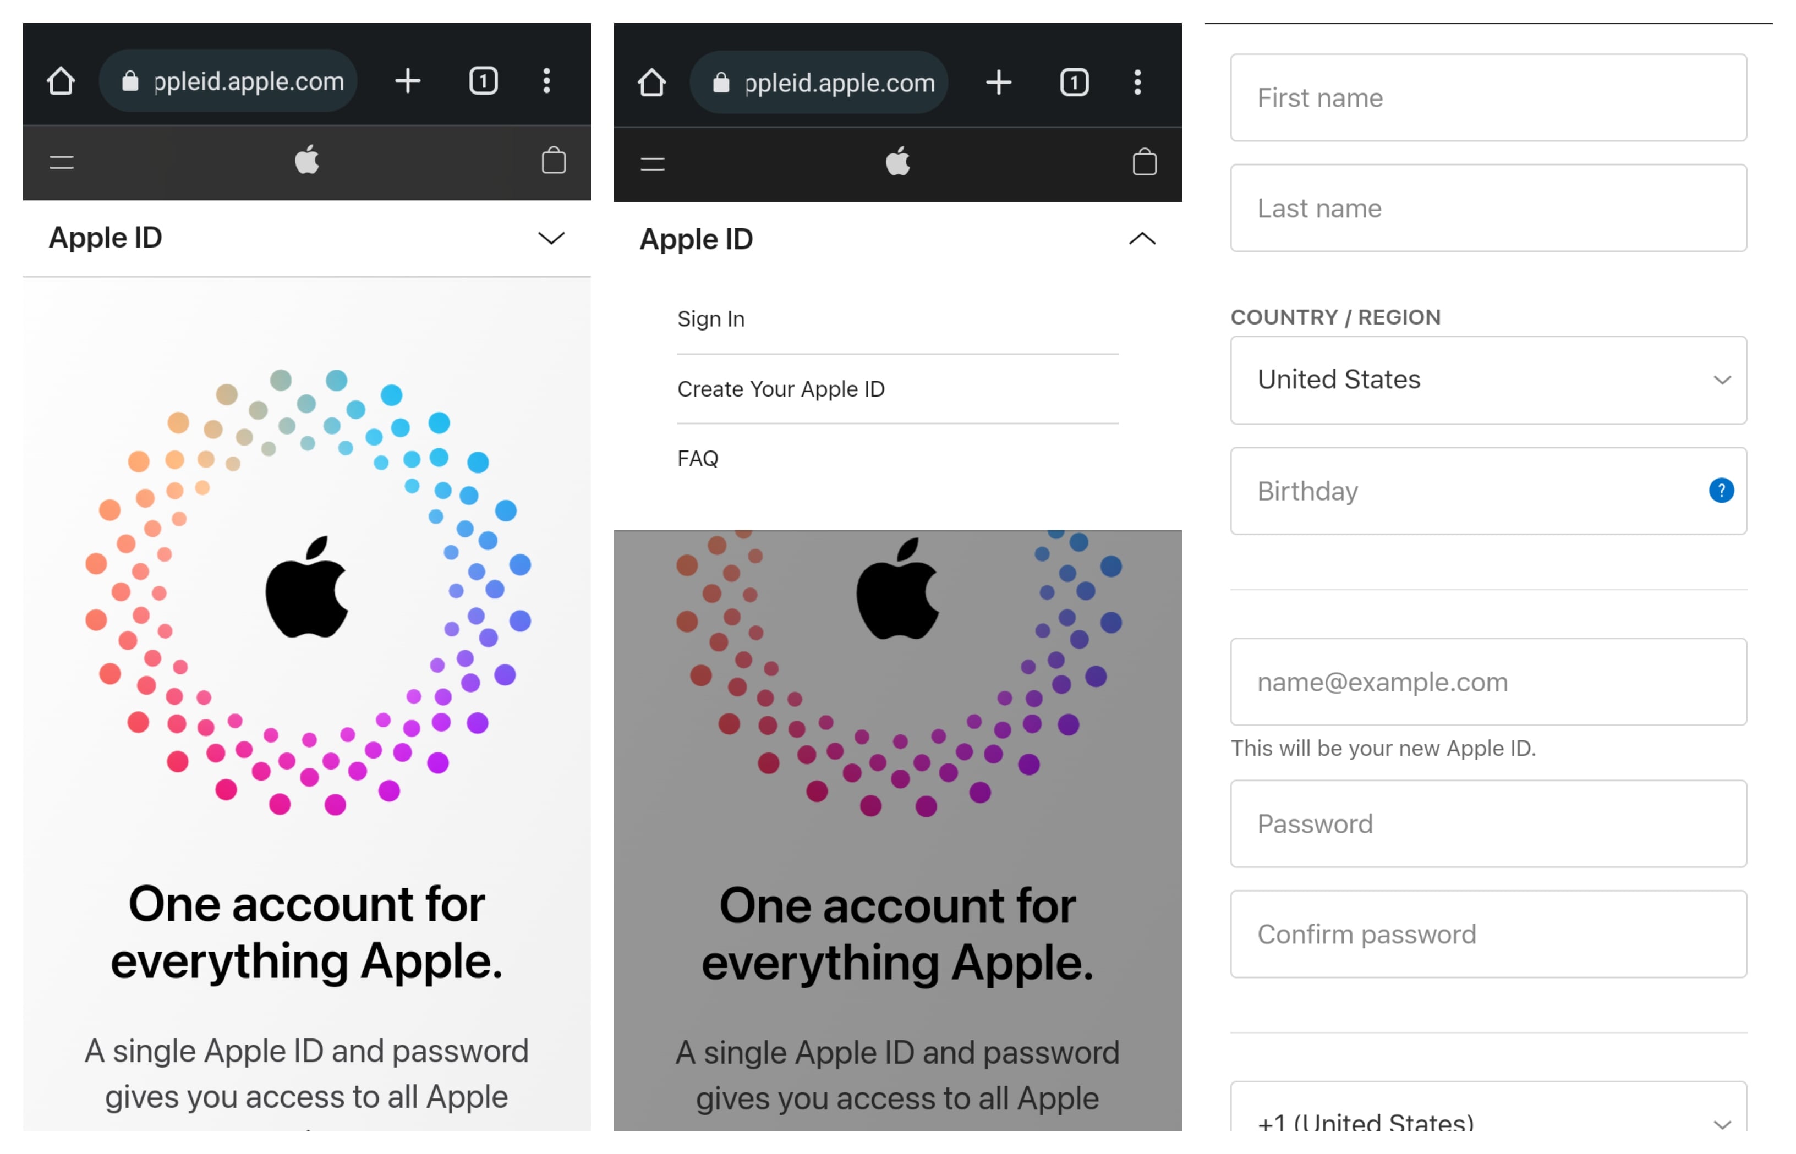The image size is (1796, 1154).
Task: Click Create Your Apple ID menu item
Action: 781,387
